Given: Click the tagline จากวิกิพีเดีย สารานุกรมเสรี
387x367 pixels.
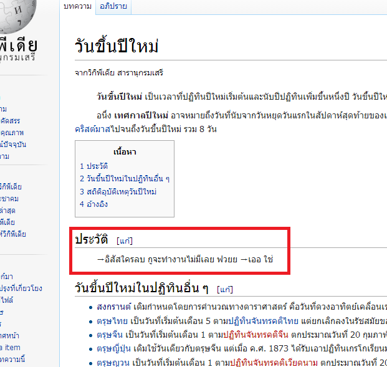Looking at the screenshot, I should [119, 73].
